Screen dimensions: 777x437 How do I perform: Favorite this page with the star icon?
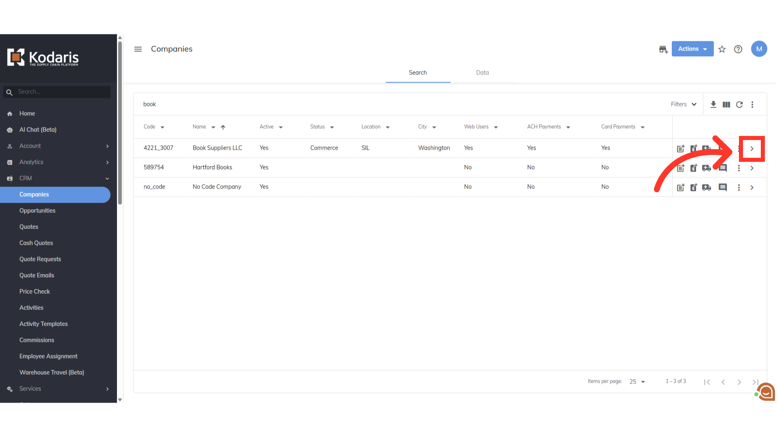pos(722,49)
